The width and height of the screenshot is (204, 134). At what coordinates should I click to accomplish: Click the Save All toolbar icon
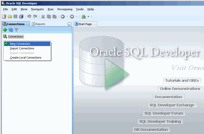[21, 16]
